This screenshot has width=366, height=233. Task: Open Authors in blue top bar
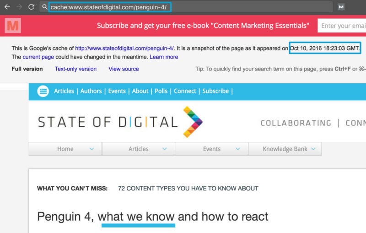(x=91, y=91)
